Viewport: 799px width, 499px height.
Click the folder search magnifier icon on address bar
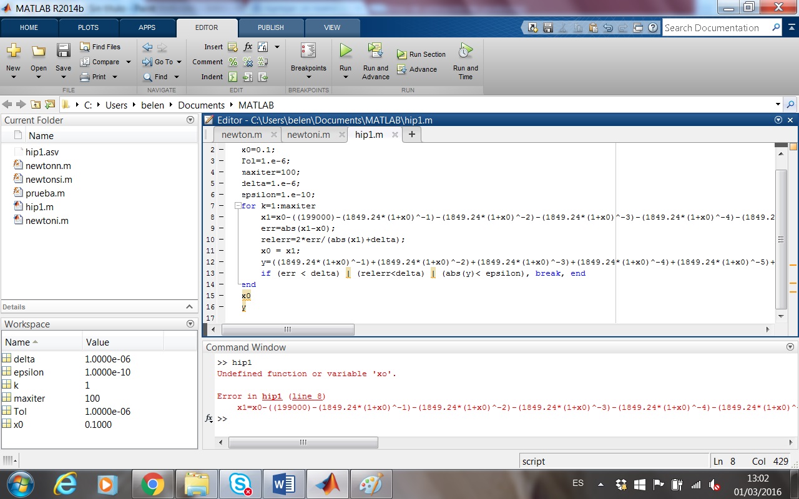coord(791,105)
